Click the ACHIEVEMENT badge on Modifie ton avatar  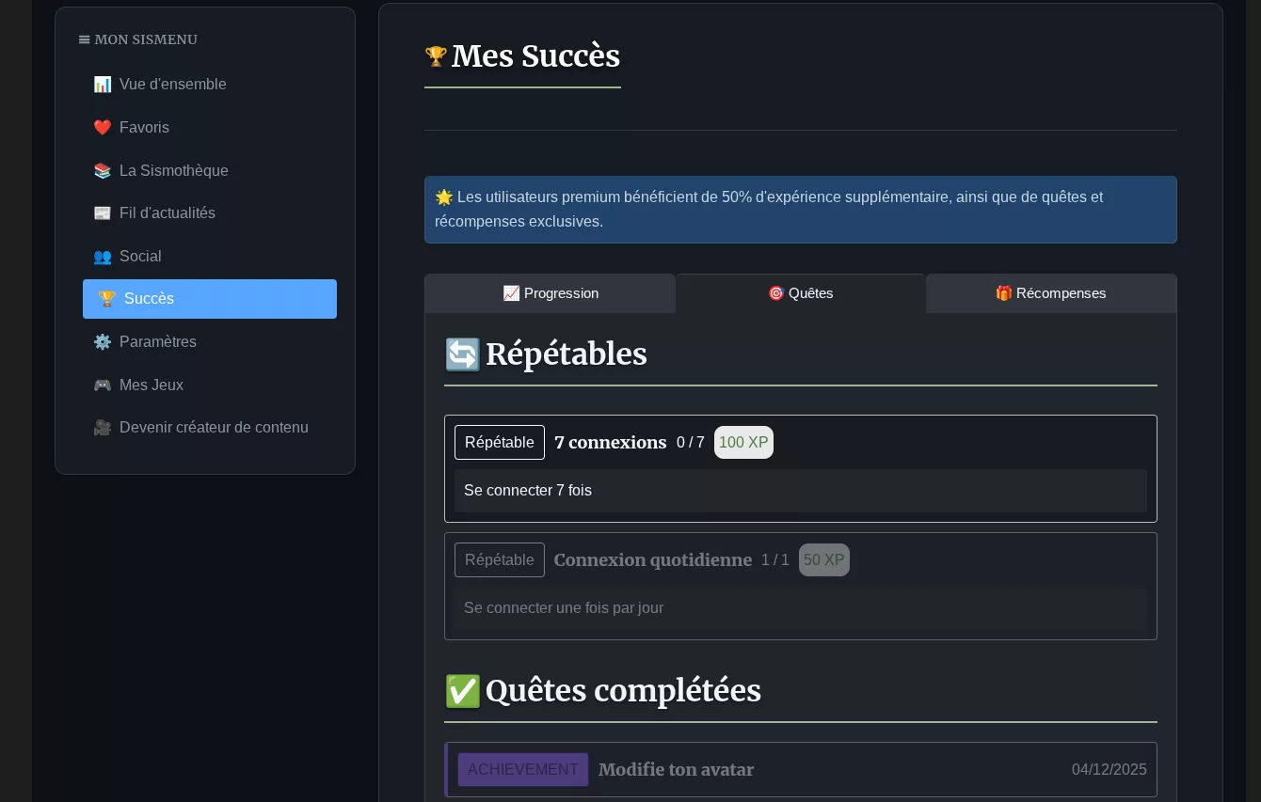523,769
